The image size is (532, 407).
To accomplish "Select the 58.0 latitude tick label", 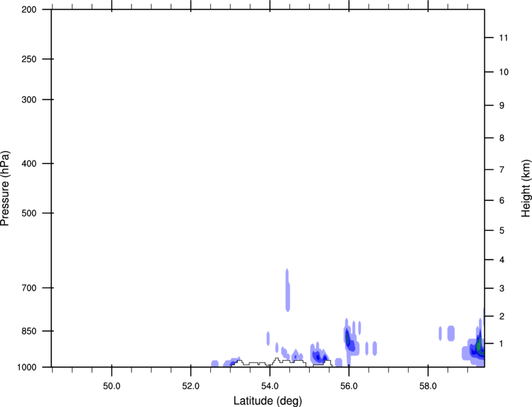I will pyautogui.click(x=427, y=383).
